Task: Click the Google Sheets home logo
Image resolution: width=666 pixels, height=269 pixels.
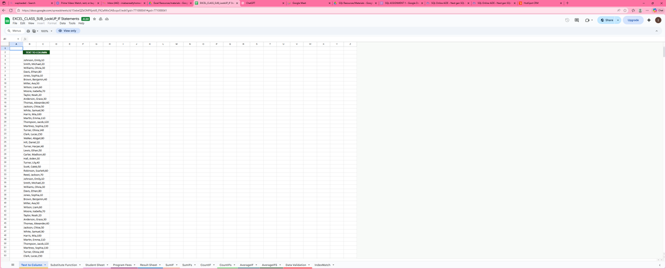Action: [7, 20]
